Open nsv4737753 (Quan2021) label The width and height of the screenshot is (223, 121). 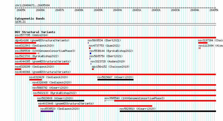pos(104,46)
